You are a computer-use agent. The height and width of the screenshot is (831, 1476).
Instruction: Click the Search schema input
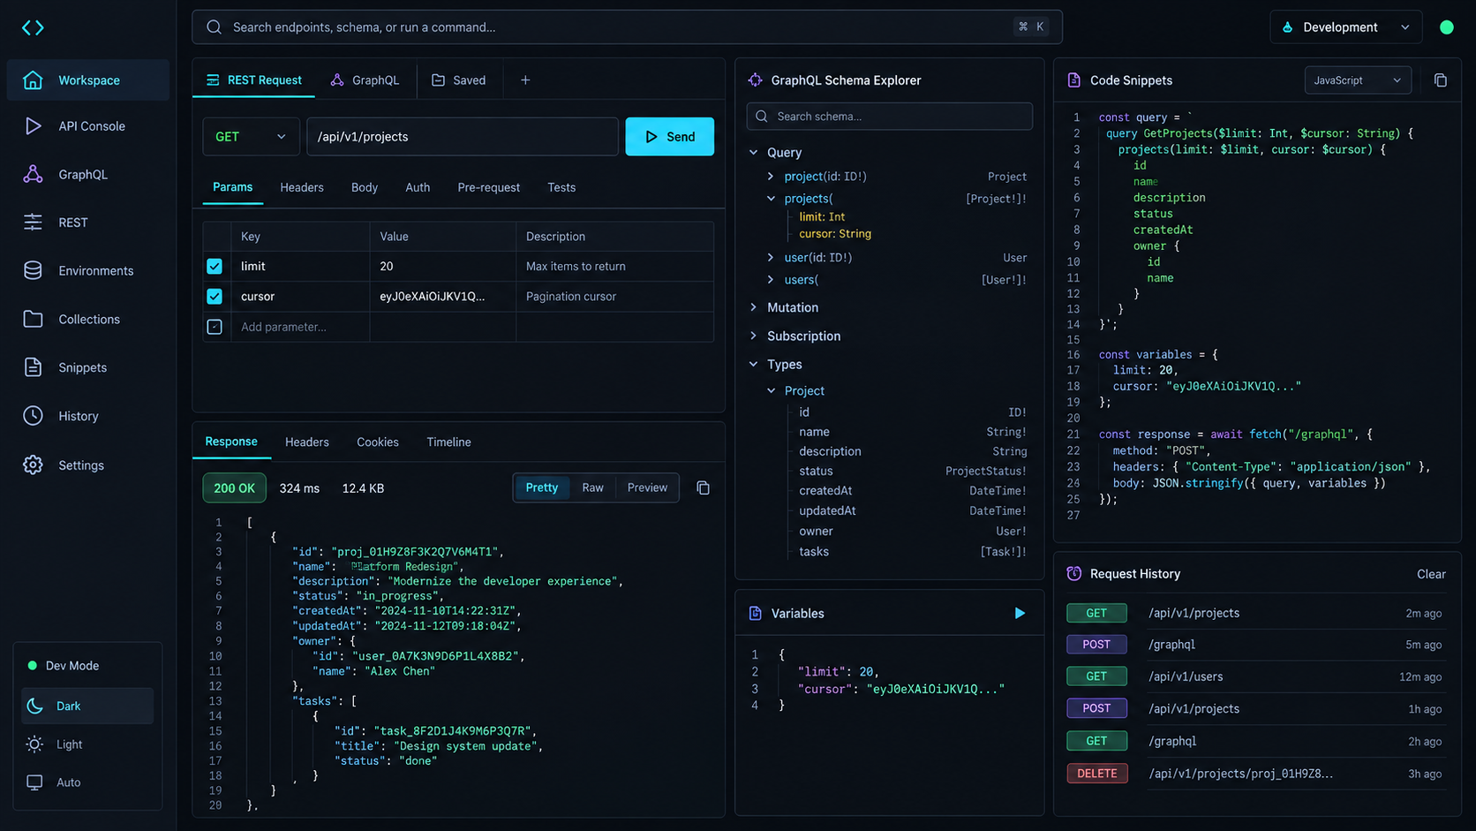click(890, 117)
